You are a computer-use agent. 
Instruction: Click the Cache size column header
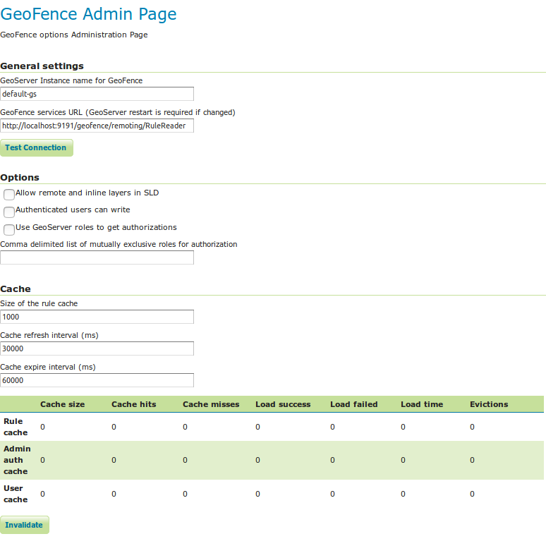point(62,404)
